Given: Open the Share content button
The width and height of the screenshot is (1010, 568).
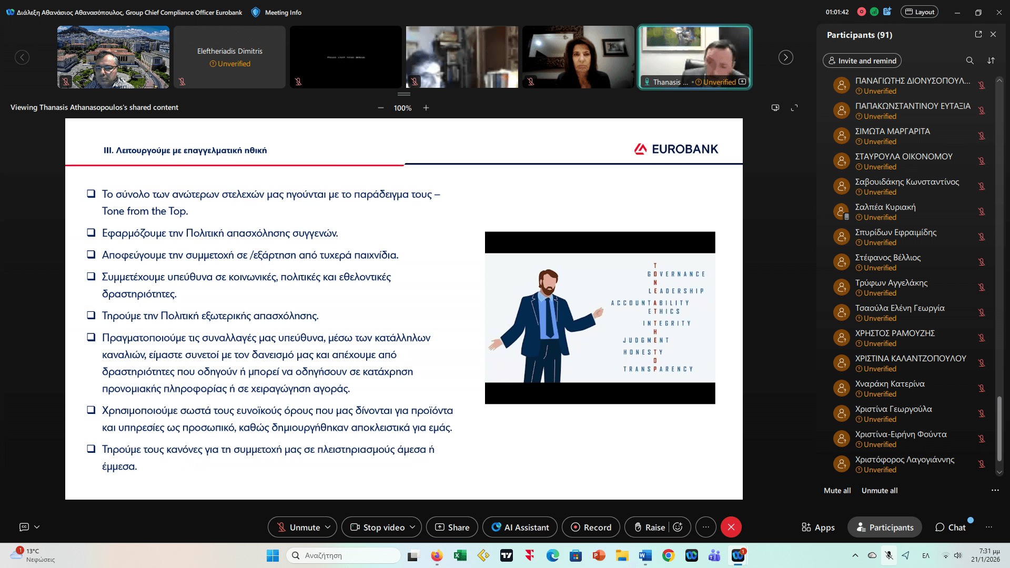Looking at the screenshot, I should [452, 527].
